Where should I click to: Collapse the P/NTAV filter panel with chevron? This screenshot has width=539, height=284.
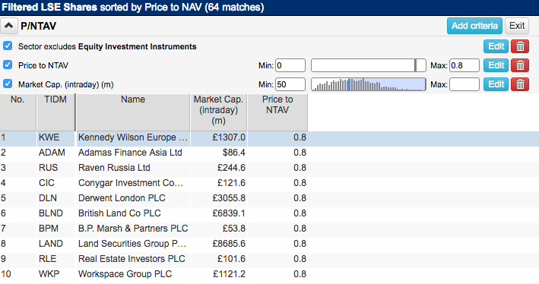pyautogui.click(x=9, y=26)
